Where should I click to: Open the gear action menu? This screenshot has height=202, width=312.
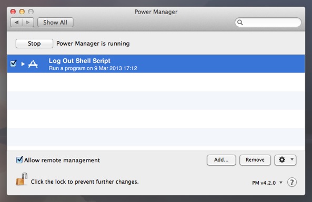(285, 160)
